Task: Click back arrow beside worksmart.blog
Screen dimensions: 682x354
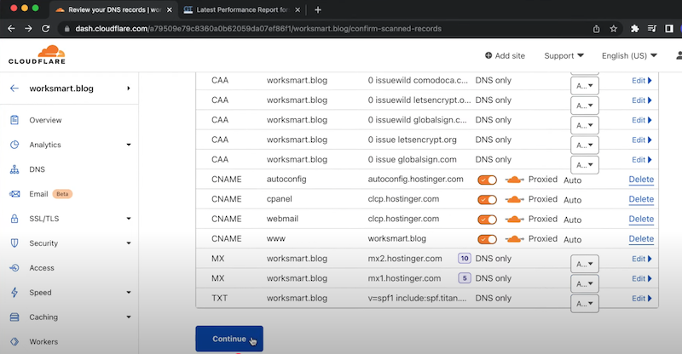Action: tap(14, 88)
